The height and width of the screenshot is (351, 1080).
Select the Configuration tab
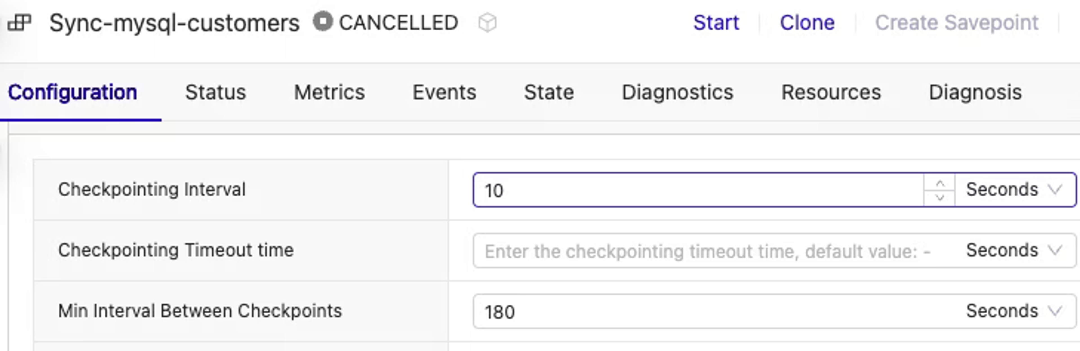[73, 92]
